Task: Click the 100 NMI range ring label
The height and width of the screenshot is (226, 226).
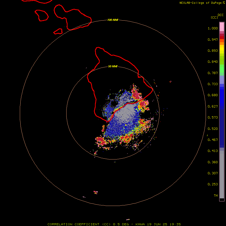Action: [113, 20]
